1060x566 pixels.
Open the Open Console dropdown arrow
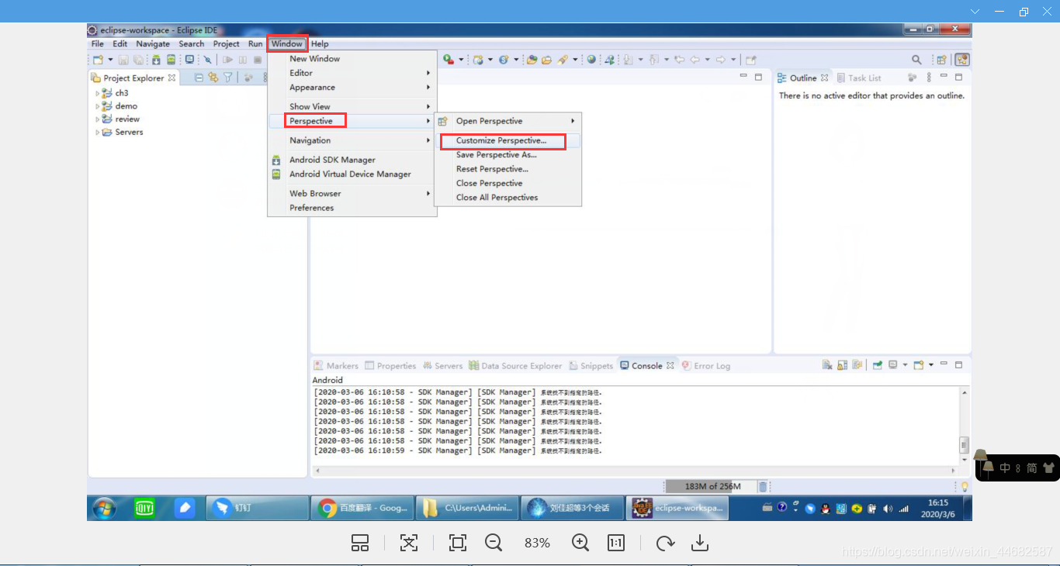click(x=930, y=365)
